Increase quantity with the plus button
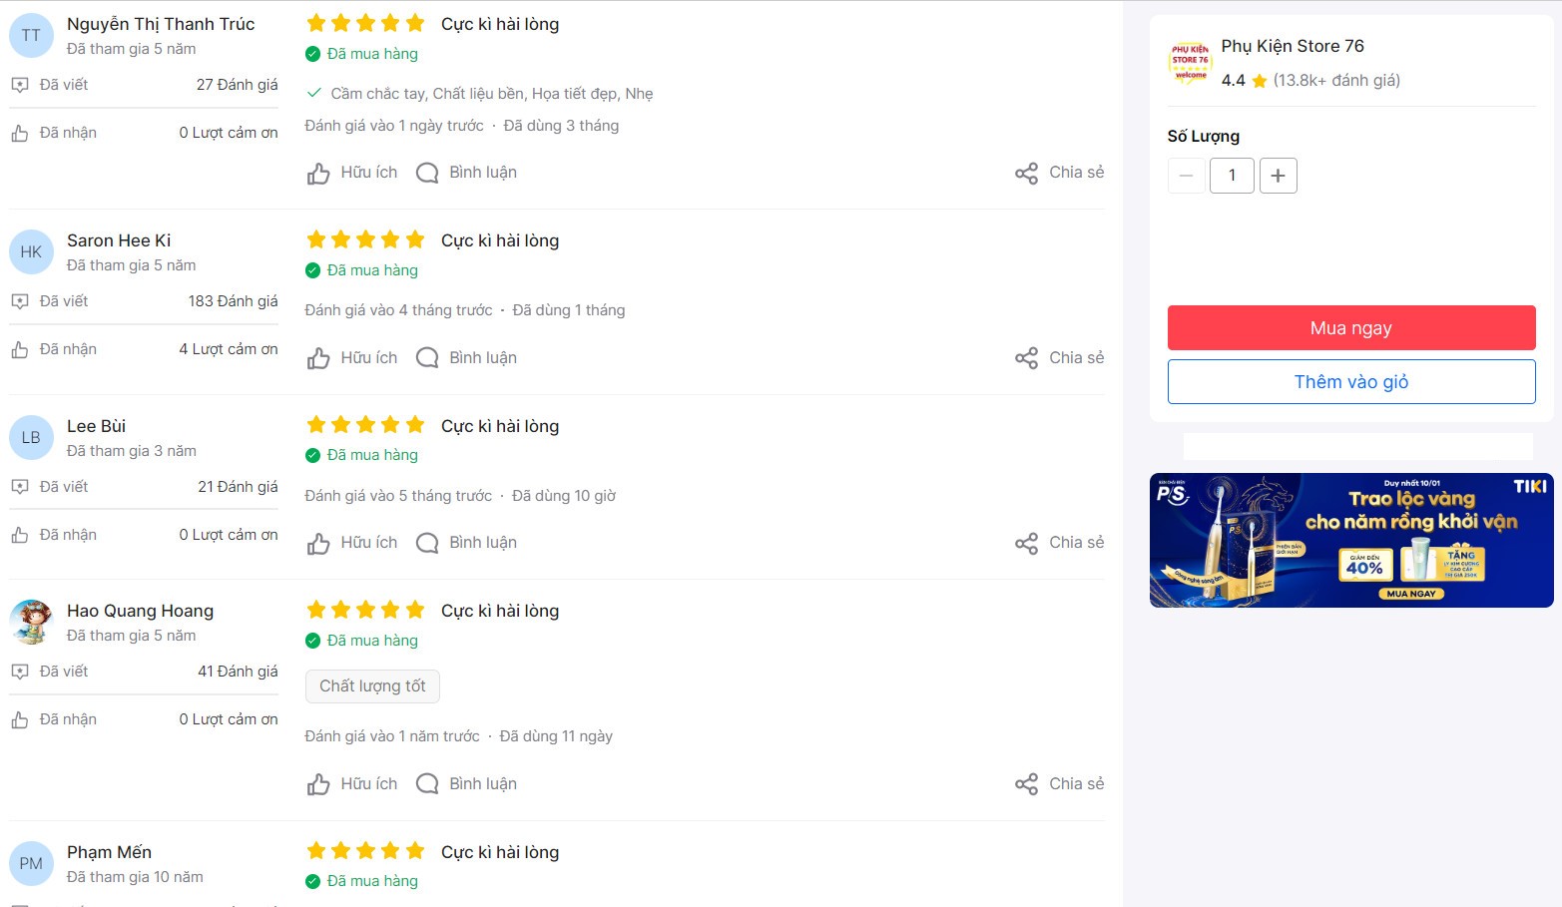The image size is (1562, 907). point(1278,176)
